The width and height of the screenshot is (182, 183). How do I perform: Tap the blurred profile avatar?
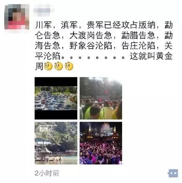click(x=17, y=17)
